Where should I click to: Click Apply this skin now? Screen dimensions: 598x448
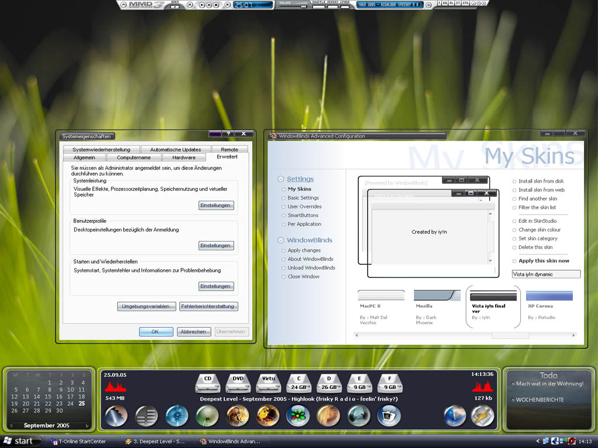coord(544,261)
